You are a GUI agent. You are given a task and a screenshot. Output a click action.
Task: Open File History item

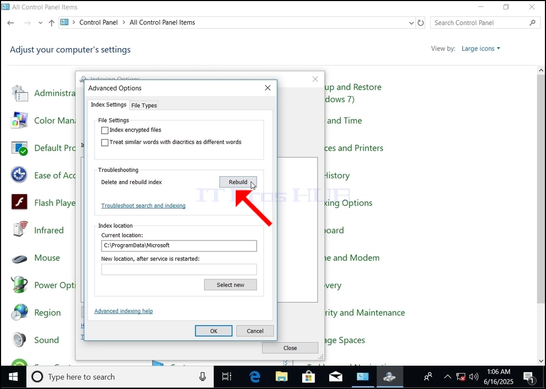pyautogui.click(x=337, y=175)
